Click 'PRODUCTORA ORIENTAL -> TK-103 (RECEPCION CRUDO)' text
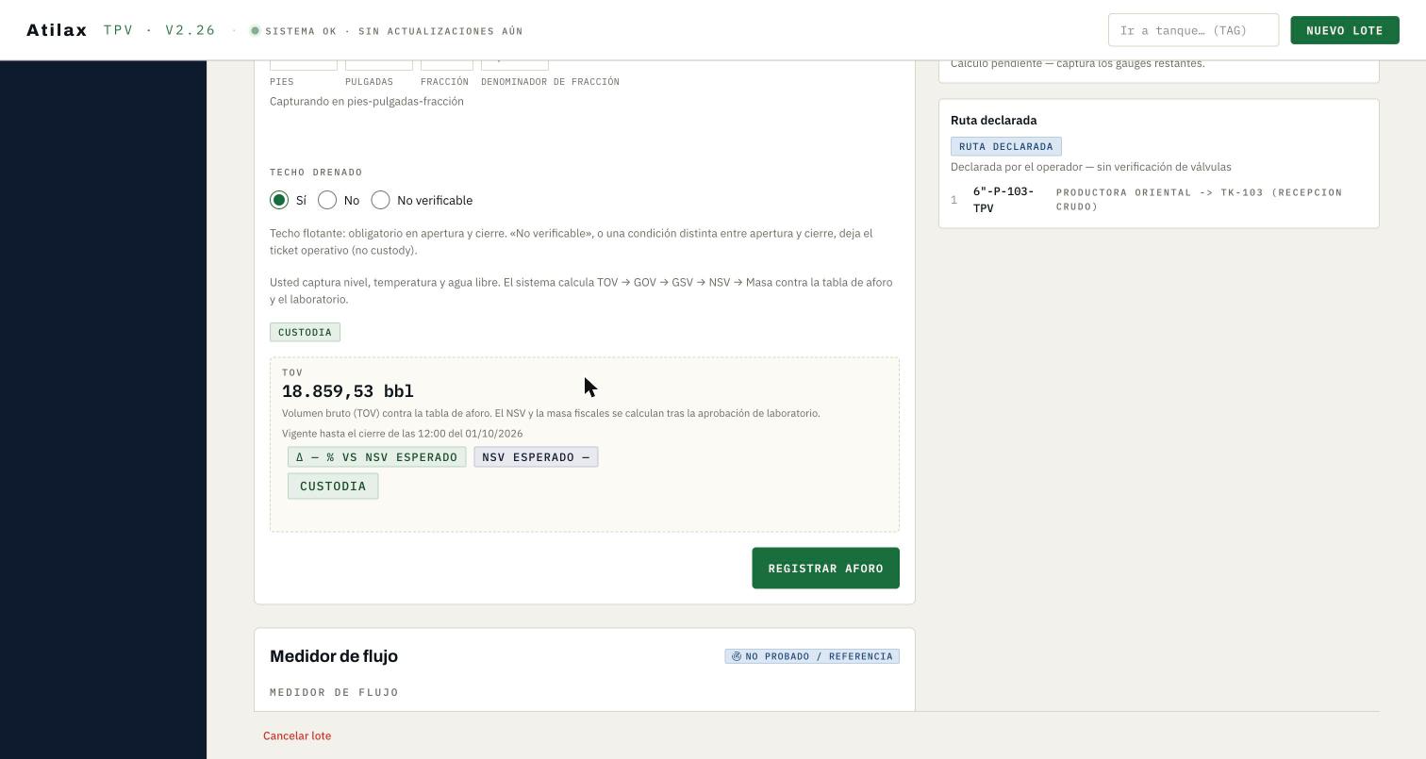The height and width of the screenshot is (759, 1426). click(1199, 199)
